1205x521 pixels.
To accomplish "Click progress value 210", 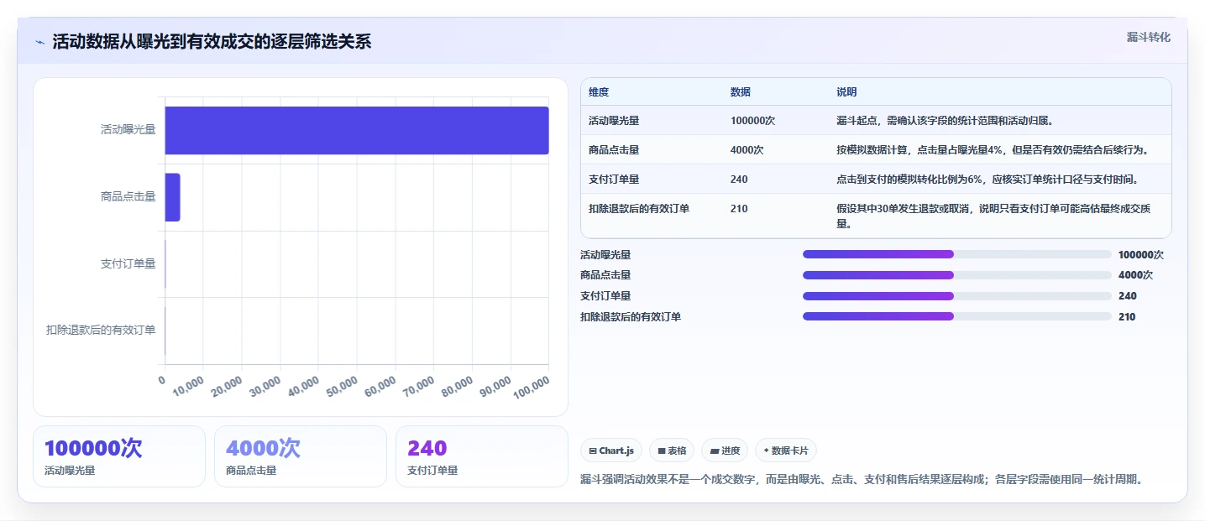I will pos(1127,316).
